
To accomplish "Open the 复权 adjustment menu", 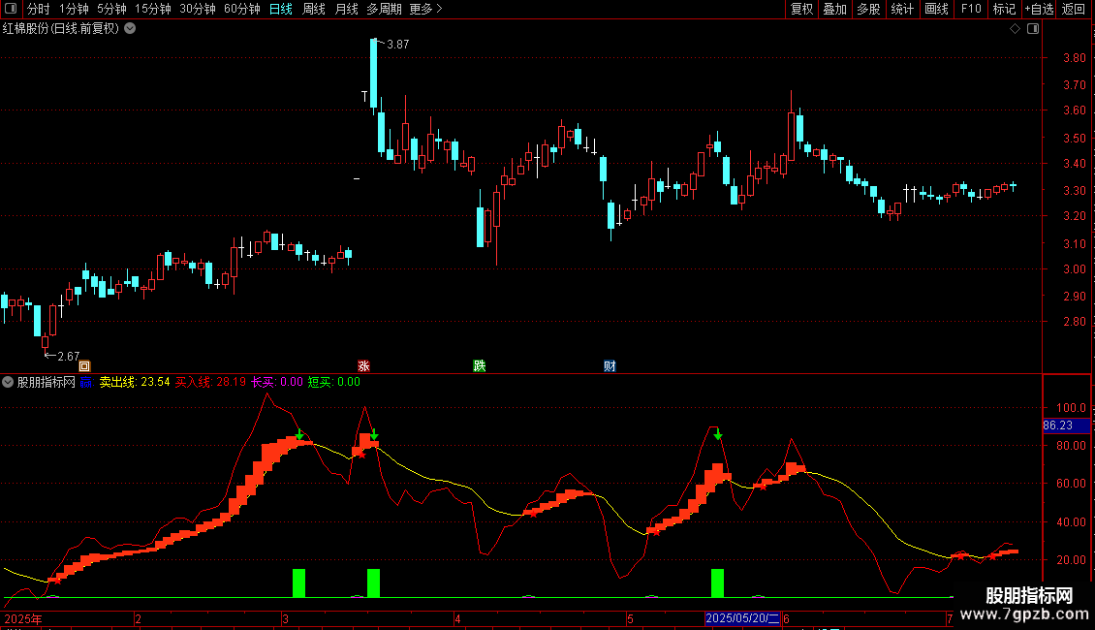I will (801, 9).
